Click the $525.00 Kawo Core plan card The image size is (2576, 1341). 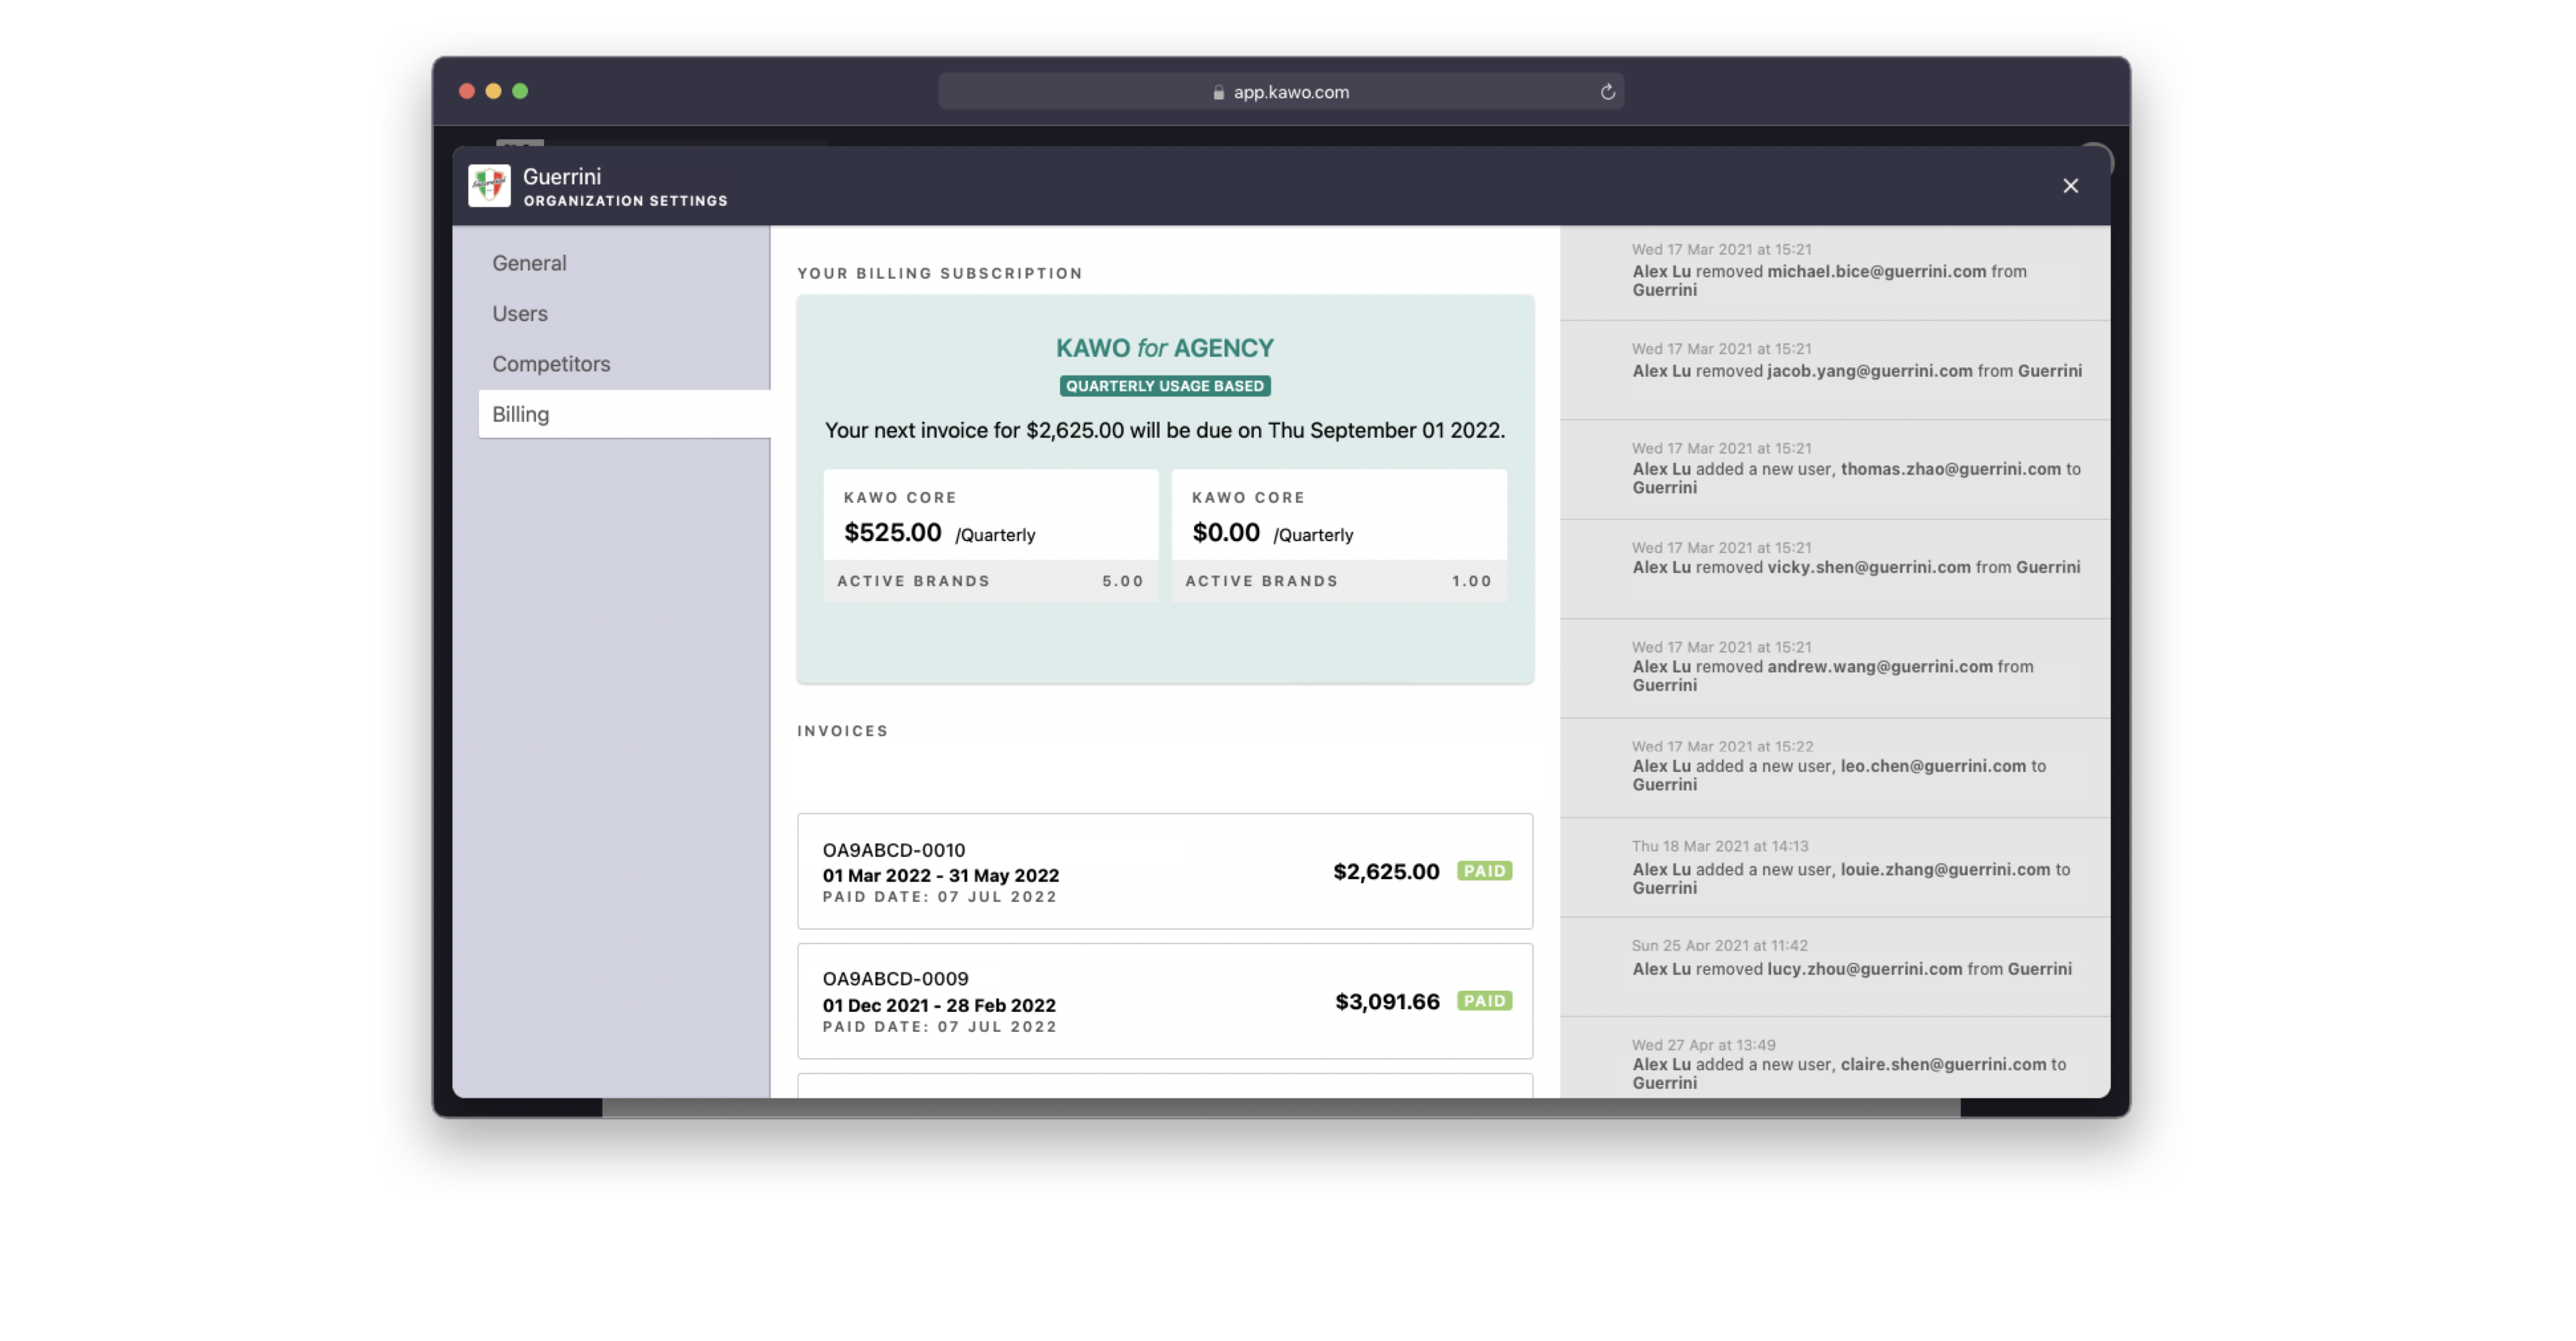(x=990, y=536)
